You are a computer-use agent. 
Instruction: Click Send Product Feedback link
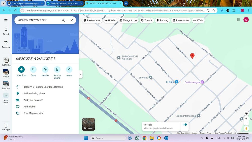point(223,133)
